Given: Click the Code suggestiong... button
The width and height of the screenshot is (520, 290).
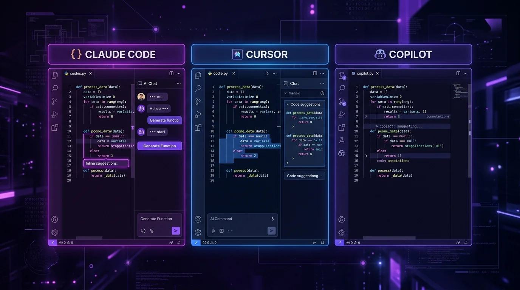Looking at the screenshot, I should pos(304,176).
